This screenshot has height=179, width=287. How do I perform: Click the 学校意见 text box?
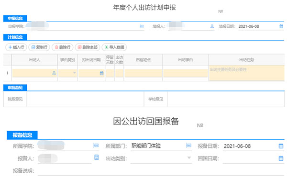[226, 99]
